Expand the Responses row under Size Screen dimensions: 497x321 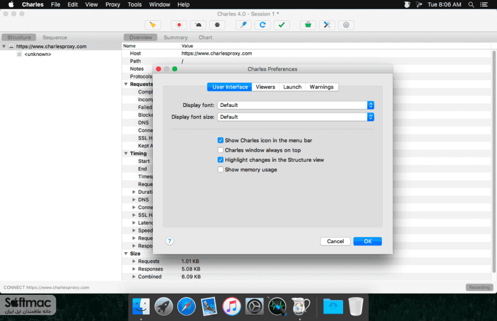tap(134, 269)
